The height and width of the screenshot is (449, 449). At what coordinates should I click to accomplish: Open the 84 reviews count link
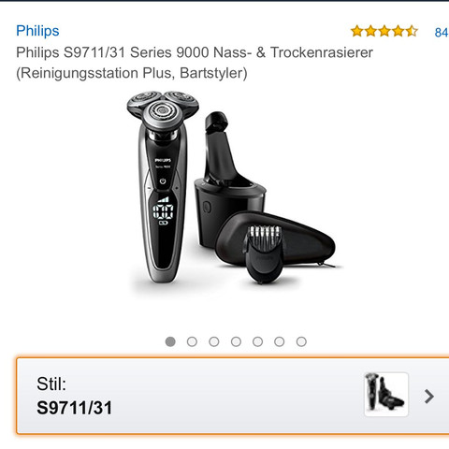pyautogui.click(x=442, y=33)
